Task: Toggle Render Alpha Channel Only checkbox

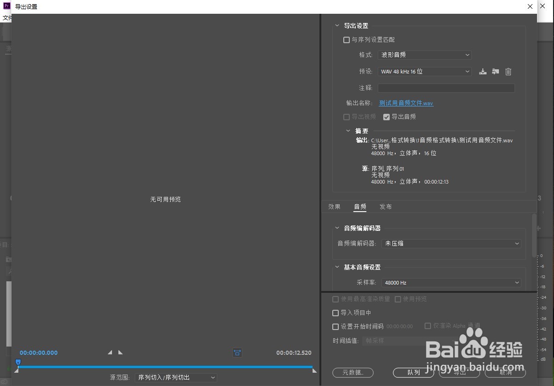Action: click(x=428, y=326)
